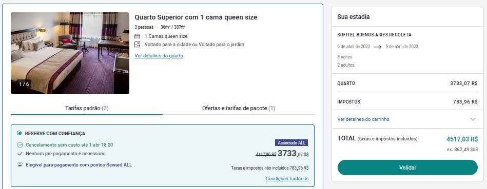Select the Reserve com Confiança rate radio button
Screen dimensions: 487x189
[20, 134]
